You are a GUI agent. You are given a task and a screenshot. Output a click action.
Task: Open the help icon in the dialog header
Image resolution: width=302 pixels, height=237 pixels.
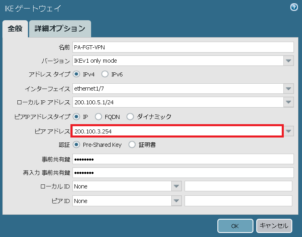[294, 7]
